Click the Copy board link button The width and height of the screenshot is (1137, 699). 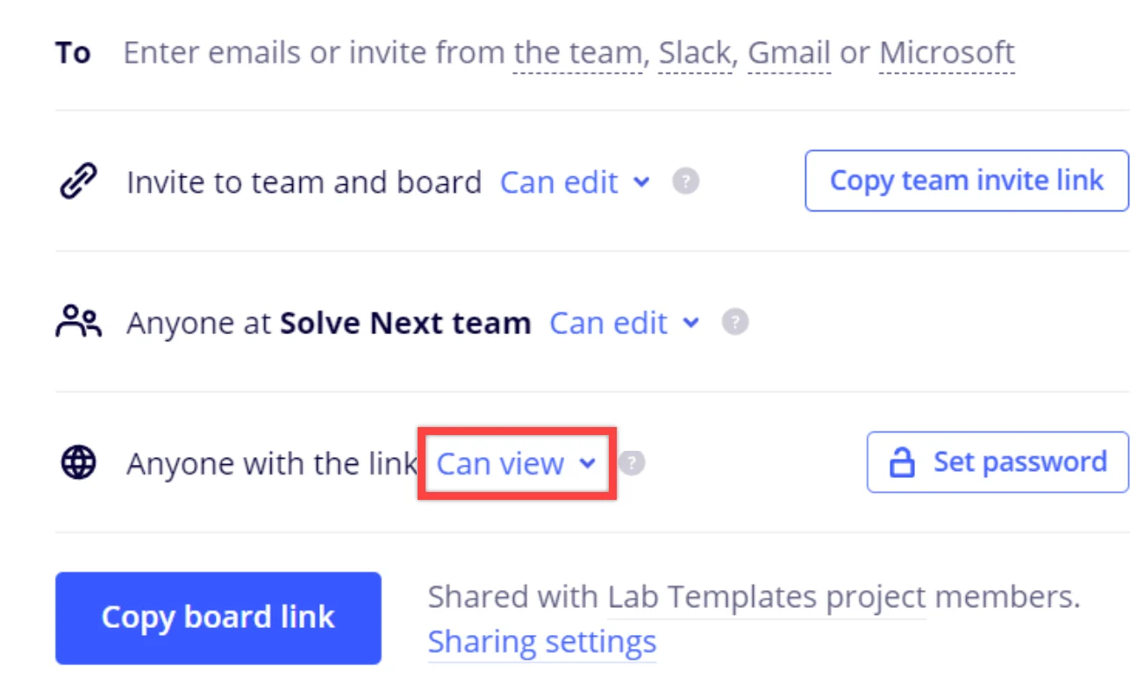tap(218, 617)
